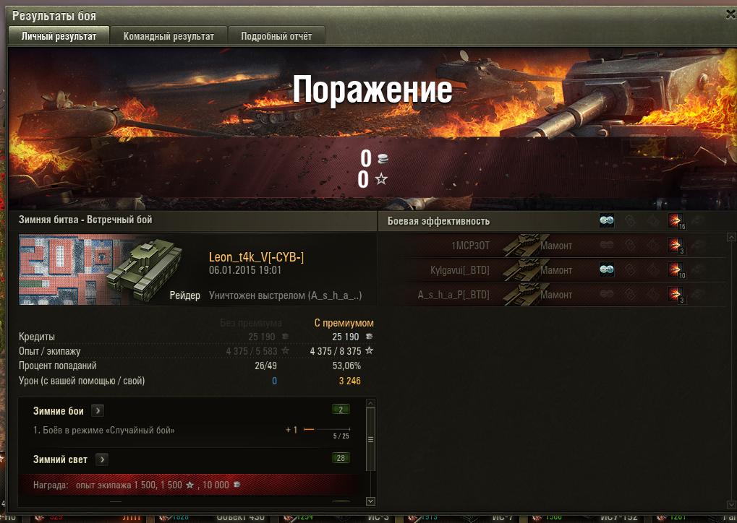Expand the Зимний свет arrow button
Screen dimensions: 737x523
coord(101,459)
